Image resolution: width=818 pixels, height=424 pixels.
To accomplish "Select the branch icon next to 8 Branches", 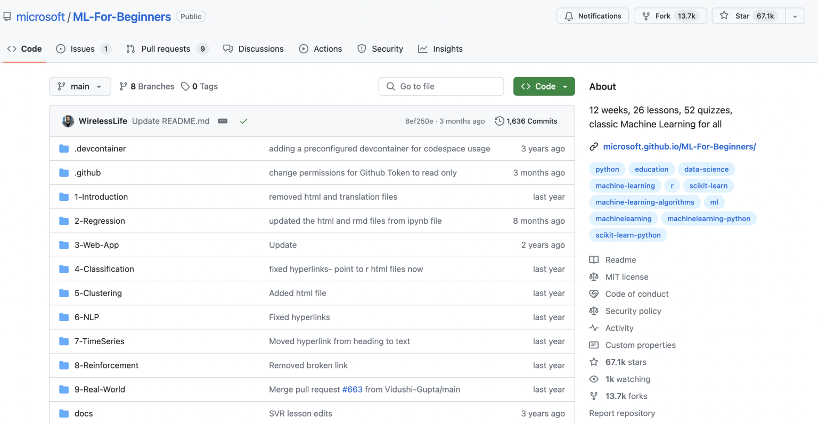I will [x=123, y=86].
